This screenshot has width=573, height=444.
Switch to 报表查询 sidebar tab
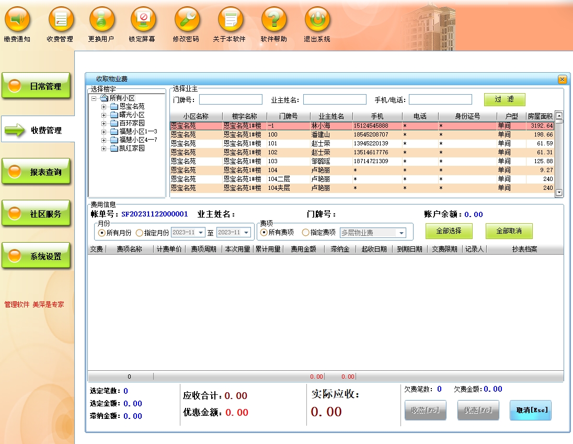point(36,172)
